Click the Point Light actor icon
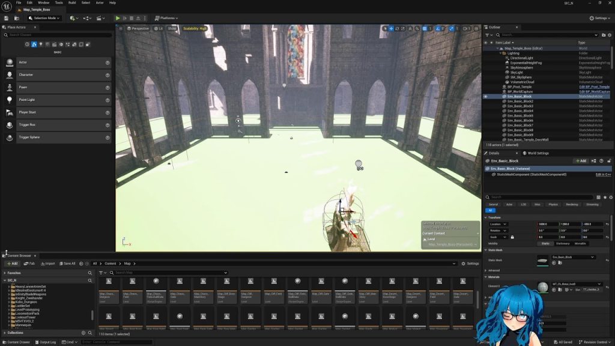The image size is (615, 346). pyautogui.click(x=10, y=100)
